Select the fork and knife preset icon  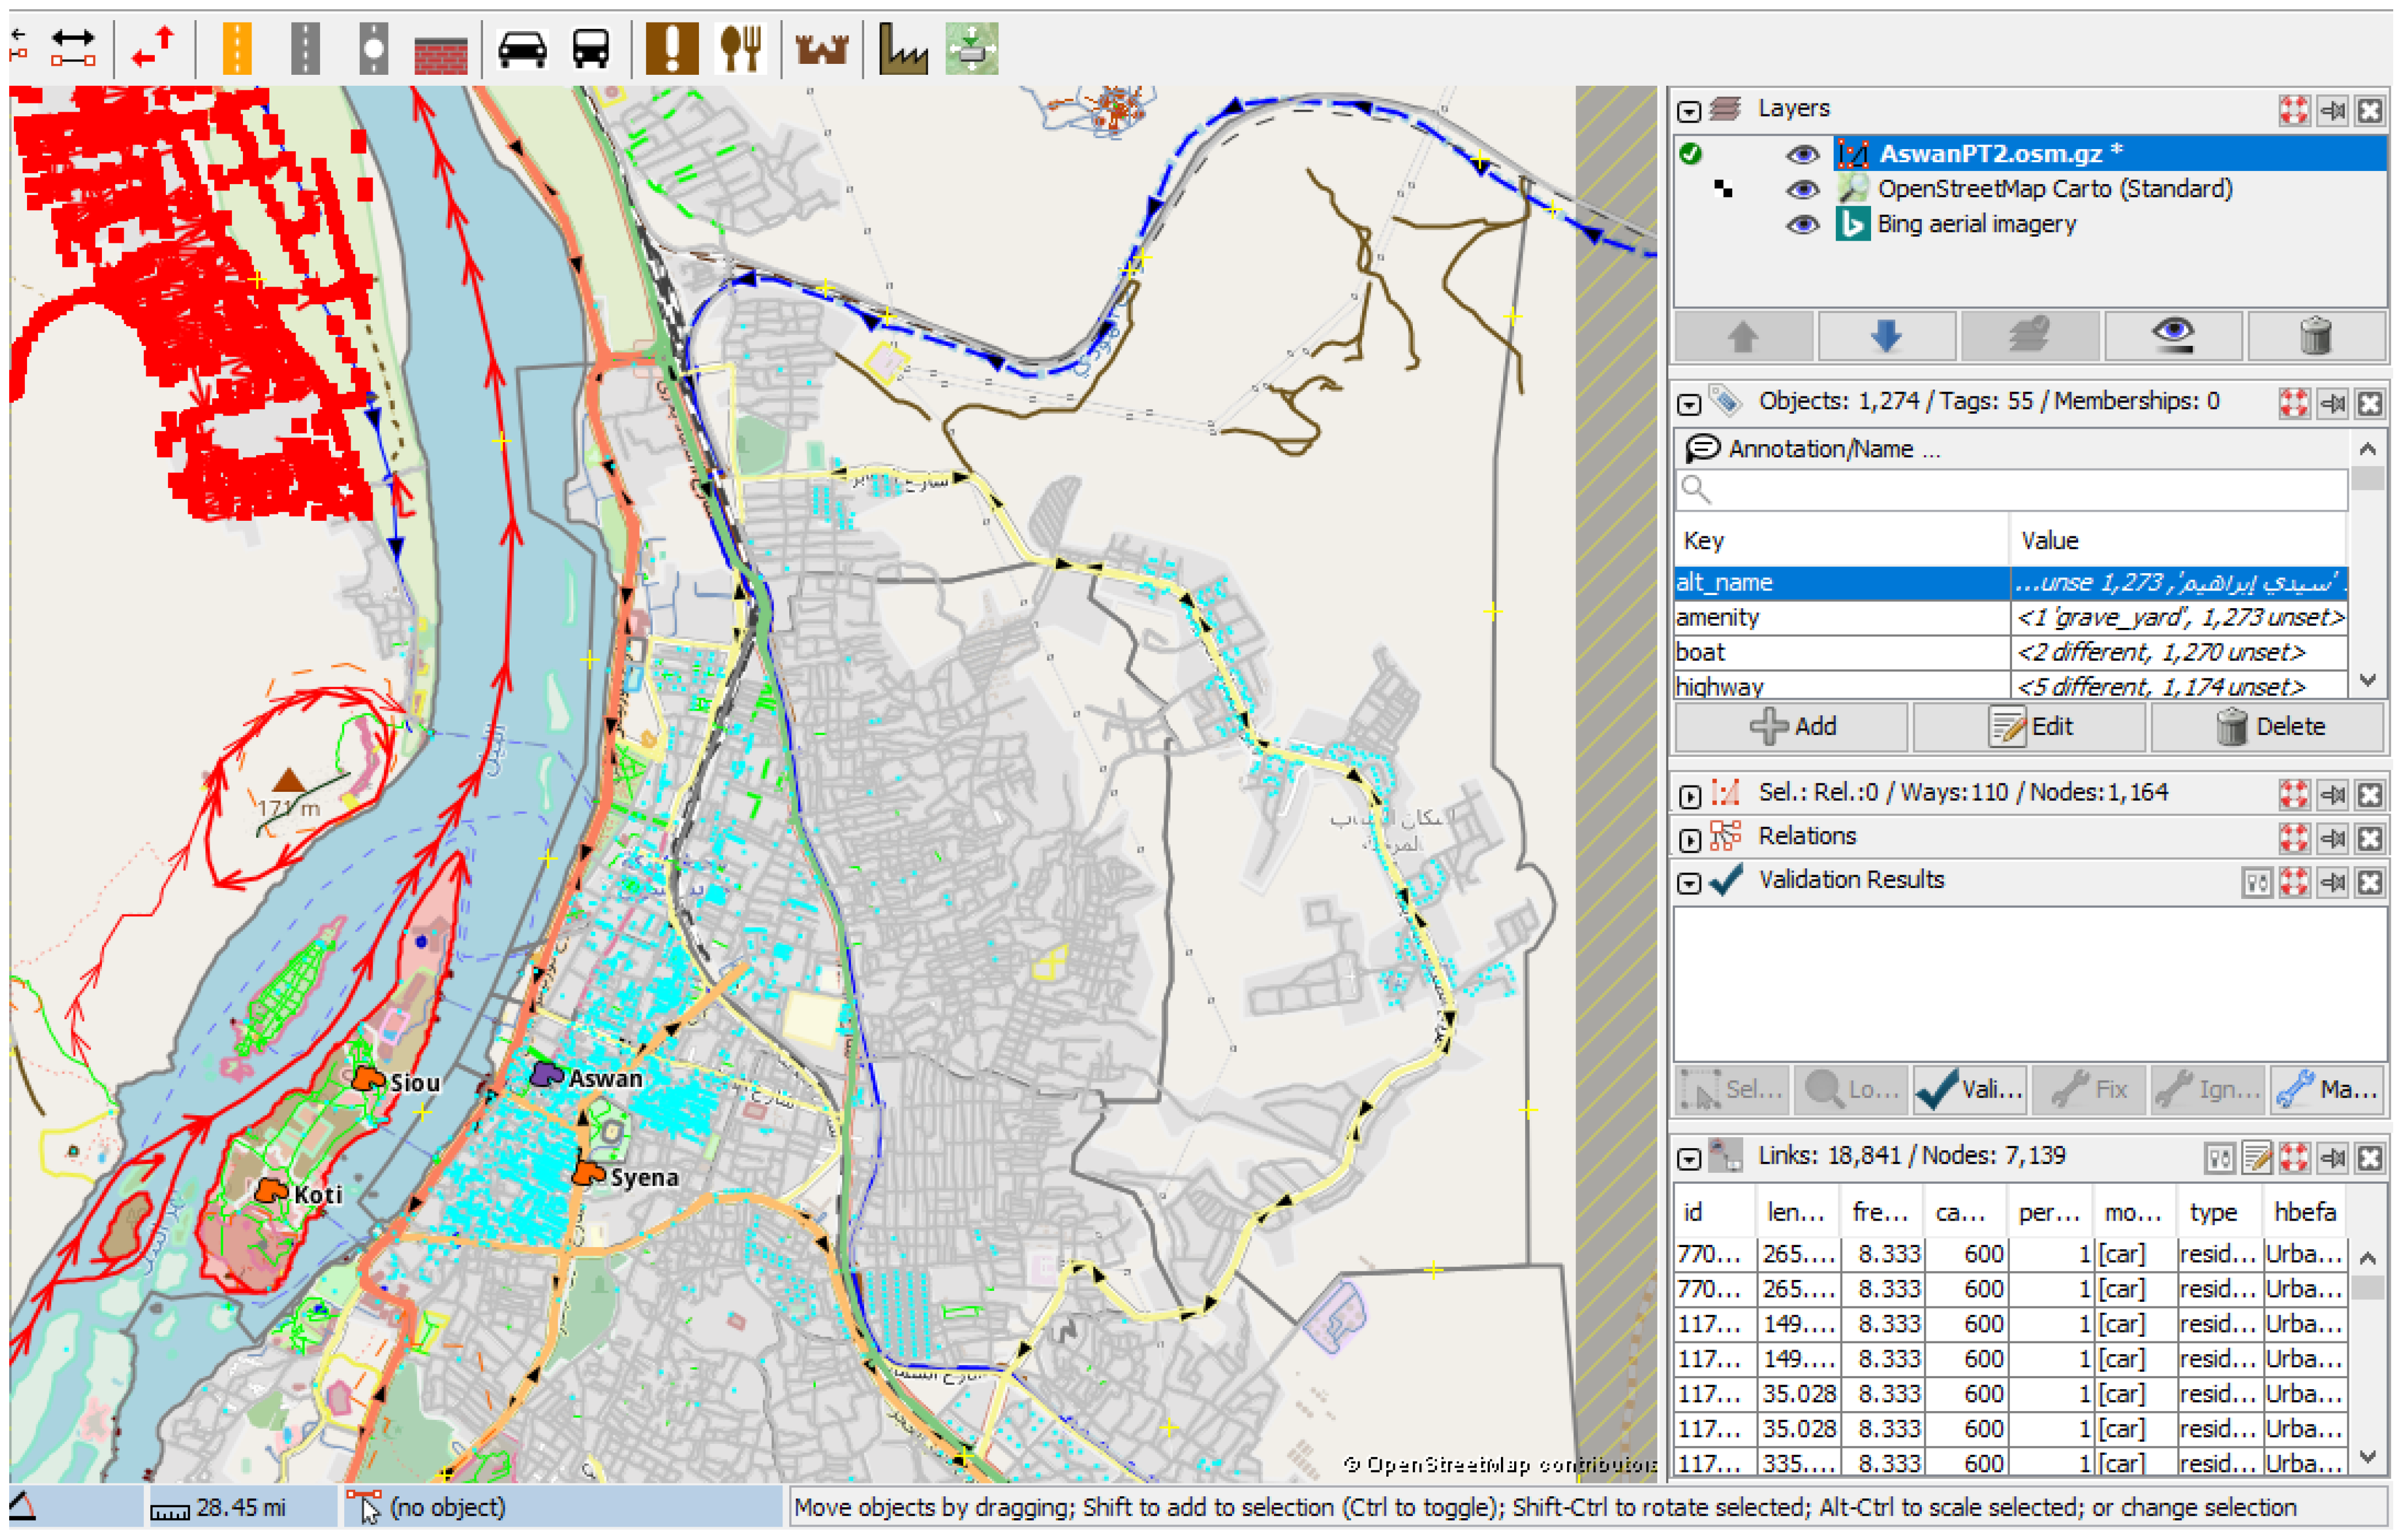(742, 47)
